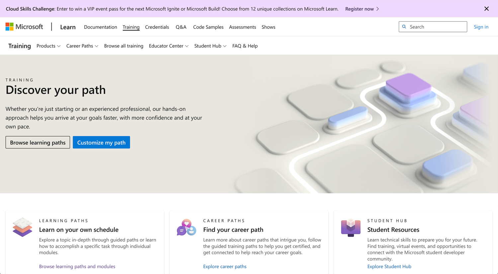Click the Discover your path headline
The width and height of the screenshot is (498, 274).
coord(56,90)
